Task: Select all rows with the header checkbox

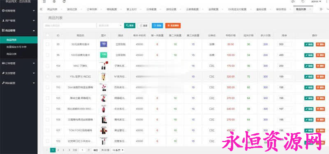Action: 48,36
